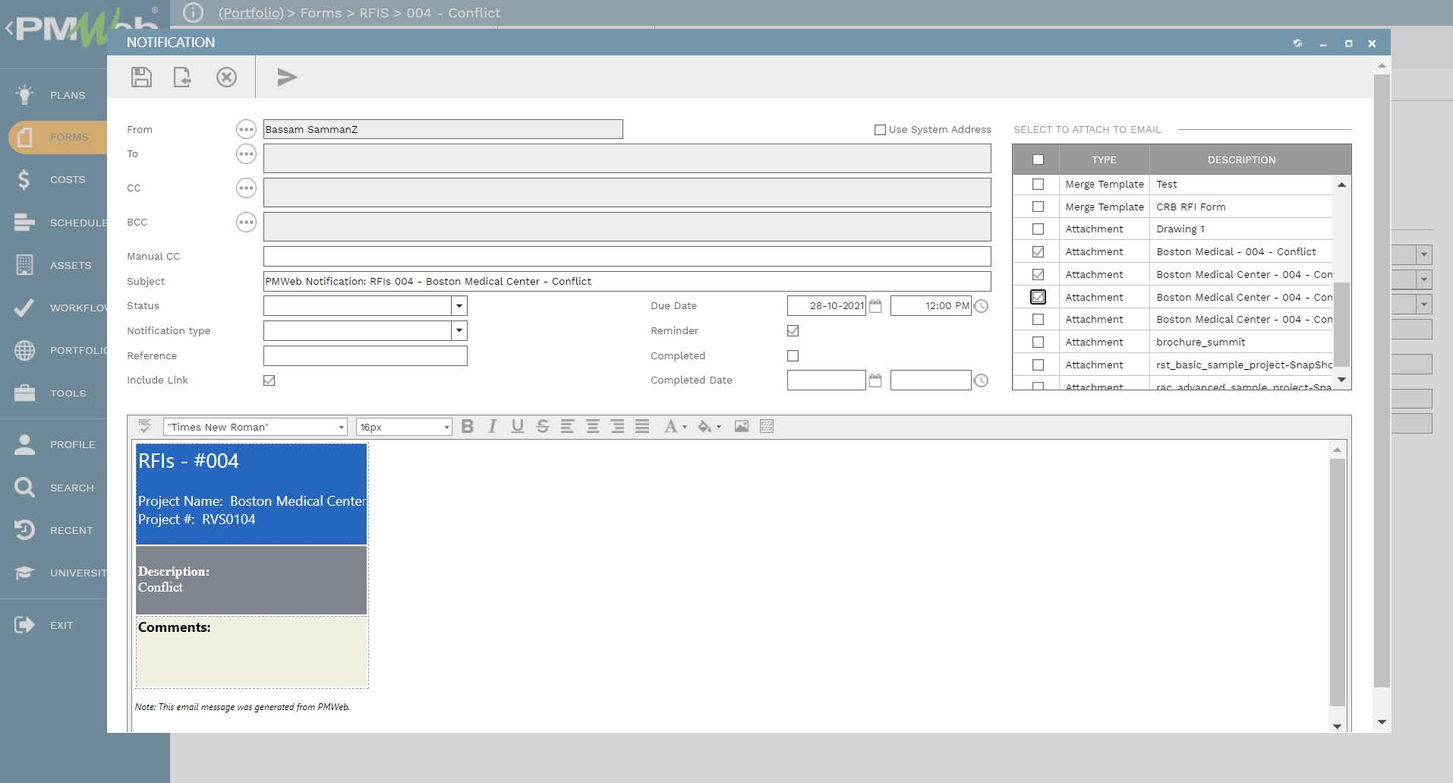Click the Manual CC input field
1453x783 pixels.
tap(627, 256)
